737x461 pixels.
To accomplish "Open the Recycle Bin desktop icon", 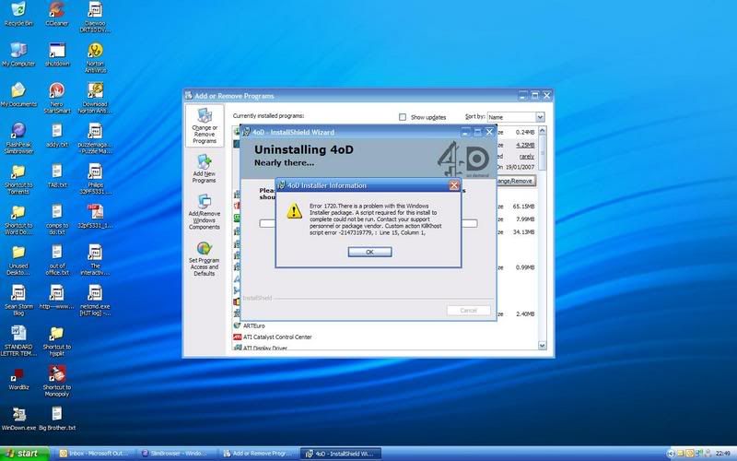I will tap(18, 14).
